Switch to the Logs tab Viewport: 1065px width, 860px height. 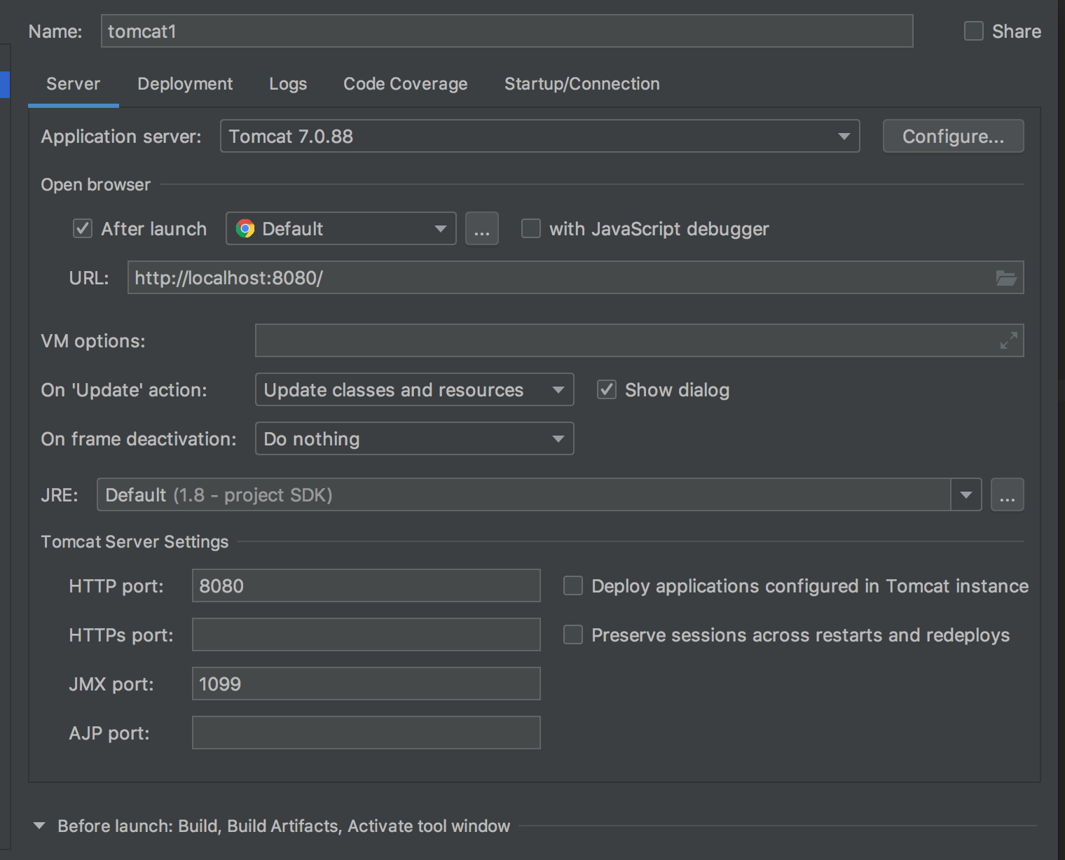(x=288, y=84)
